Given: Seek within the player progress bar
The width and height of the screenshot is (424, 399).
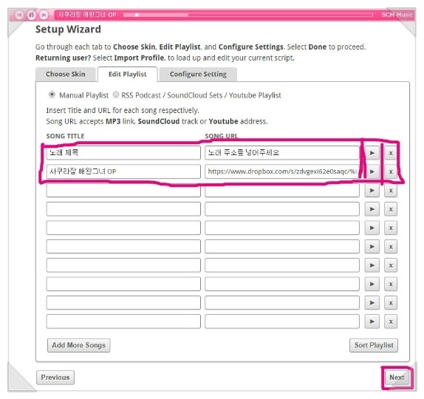Looking at the screenshot, I should coord(248,15).
